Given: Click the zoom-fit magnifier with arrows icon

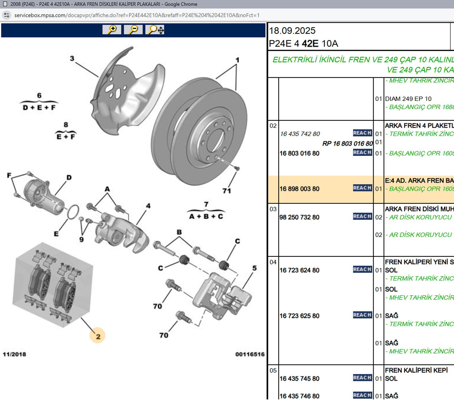Looking at the screenshot, I should 155,29.
